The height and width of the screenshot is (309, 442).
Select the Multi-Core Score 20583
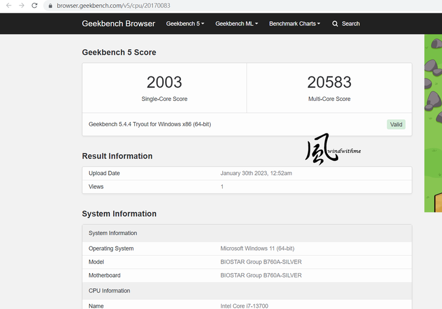pos(329,83)
